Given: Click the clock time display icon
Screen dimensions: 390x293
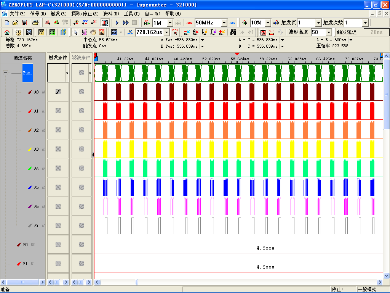Looking at the screenshot, I should [x=18, y=32].
